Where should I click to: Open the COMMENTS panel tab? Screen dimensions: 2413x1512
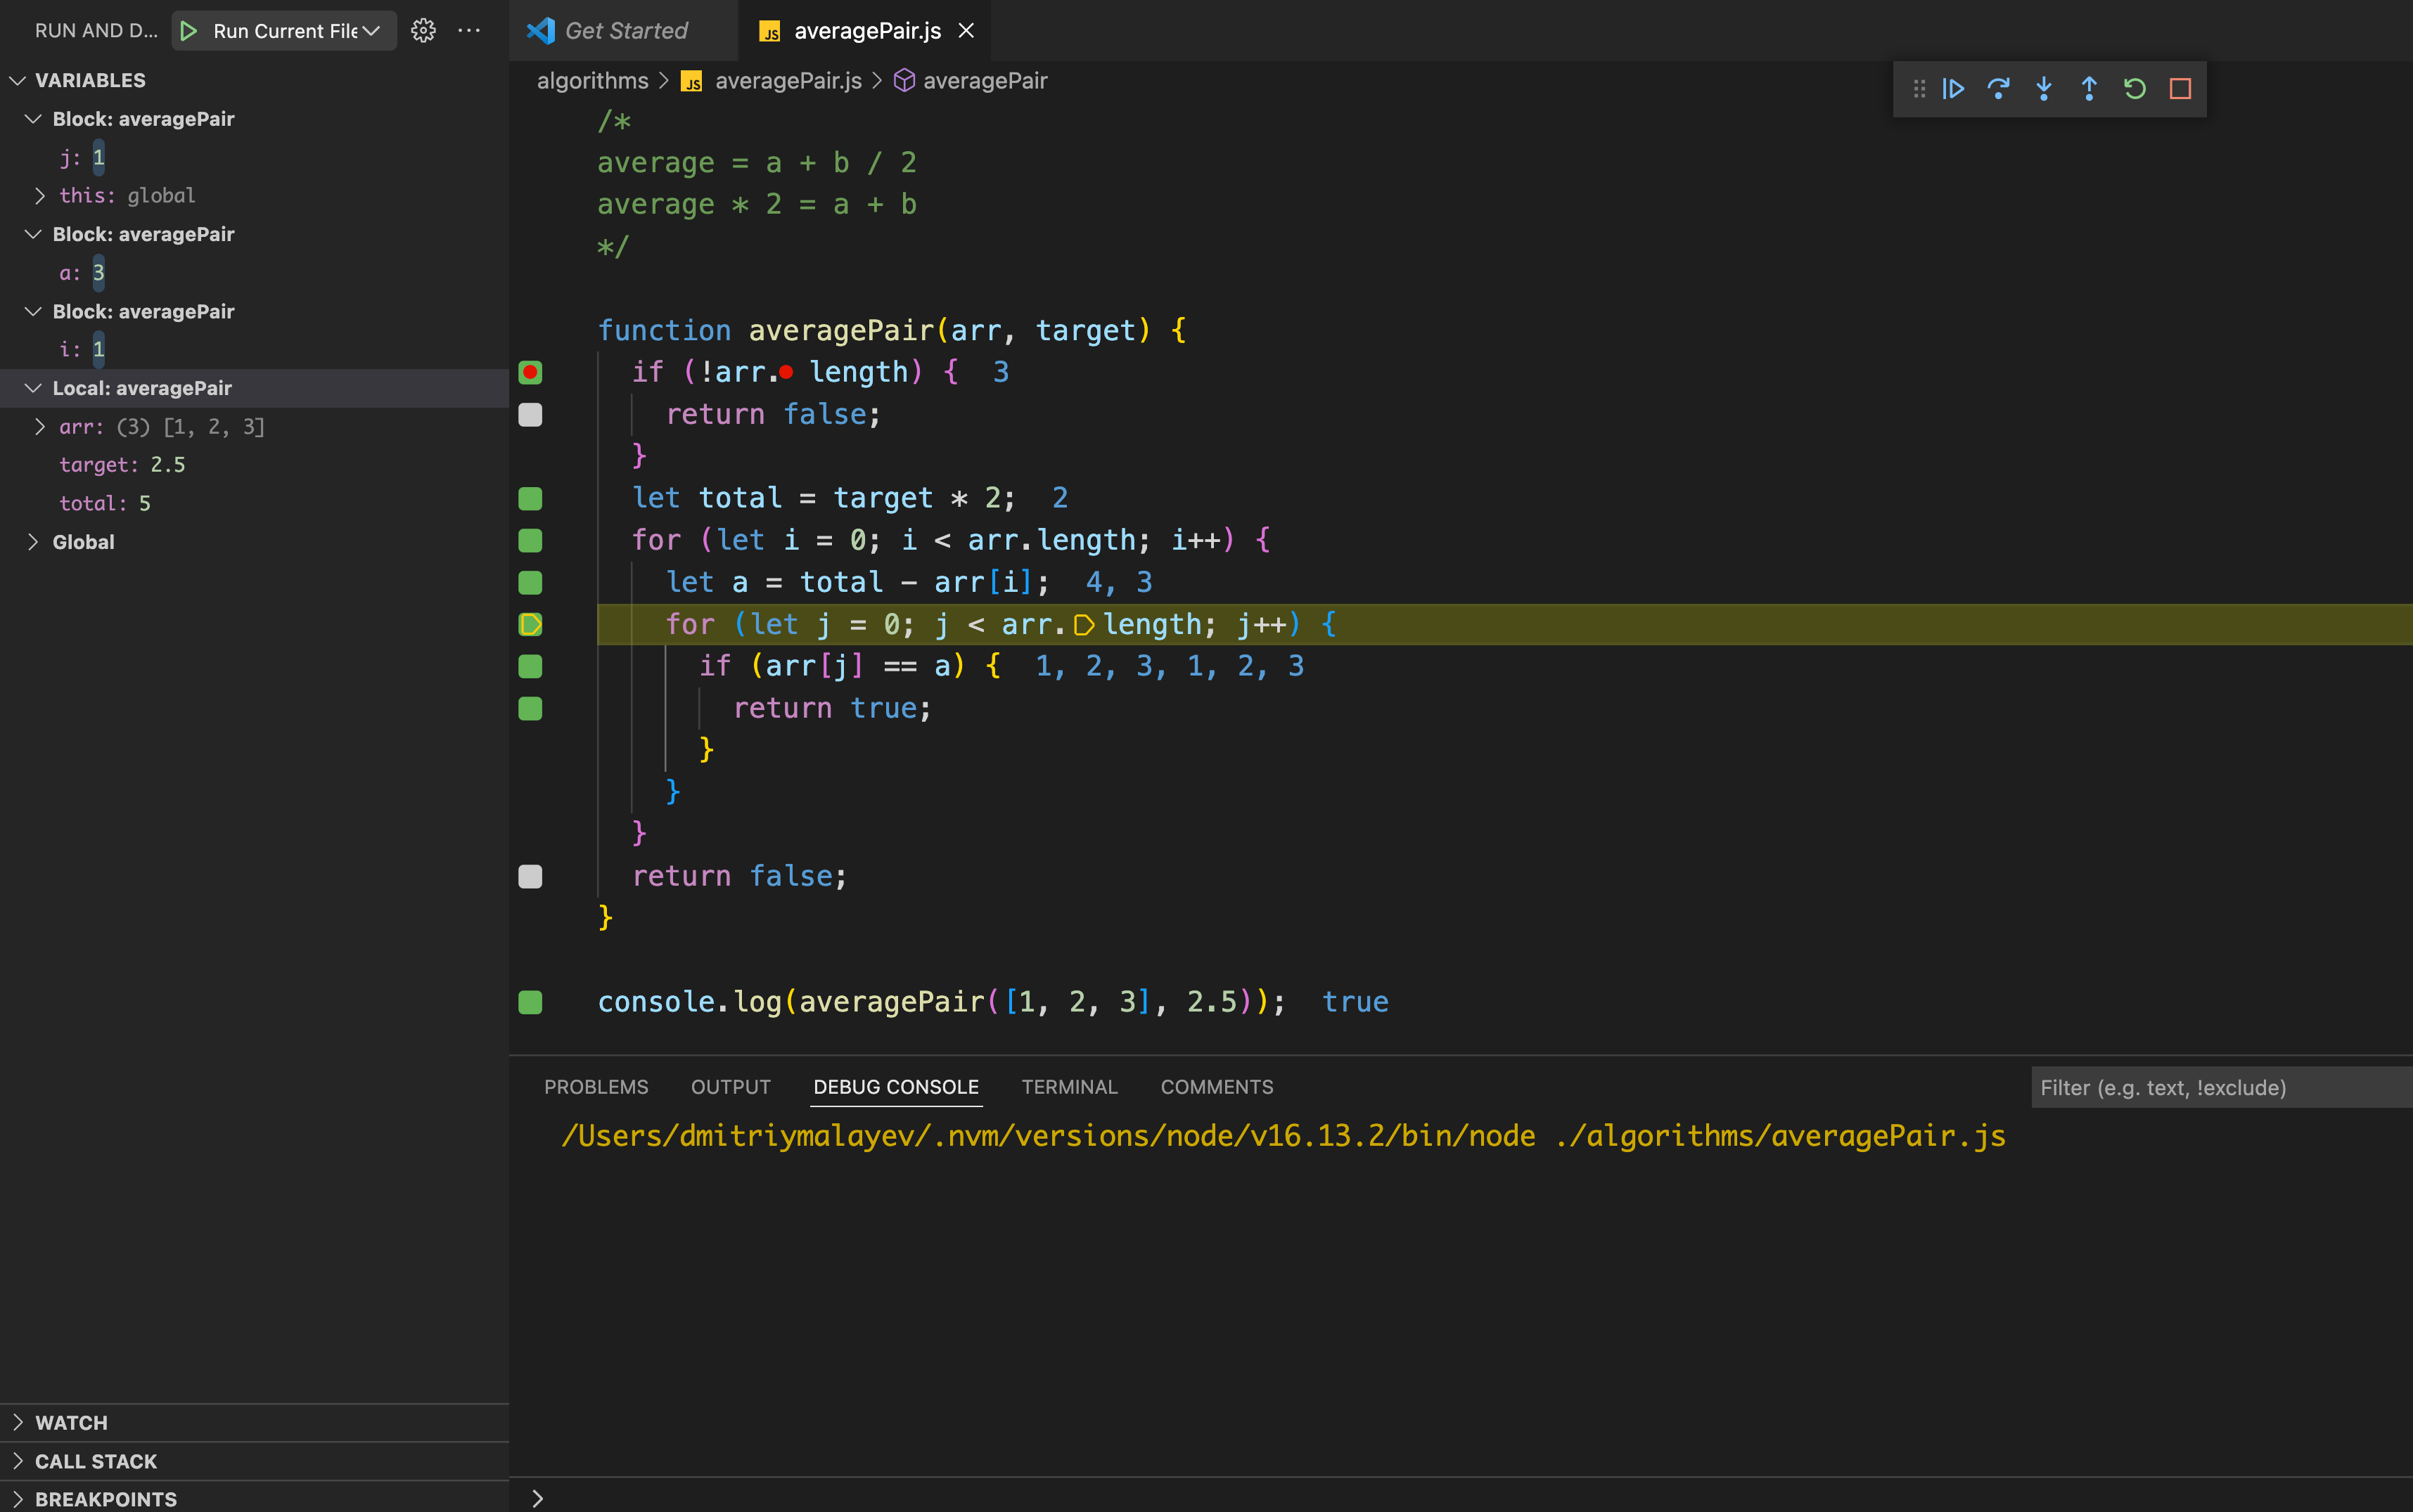pos(1217,1087)
